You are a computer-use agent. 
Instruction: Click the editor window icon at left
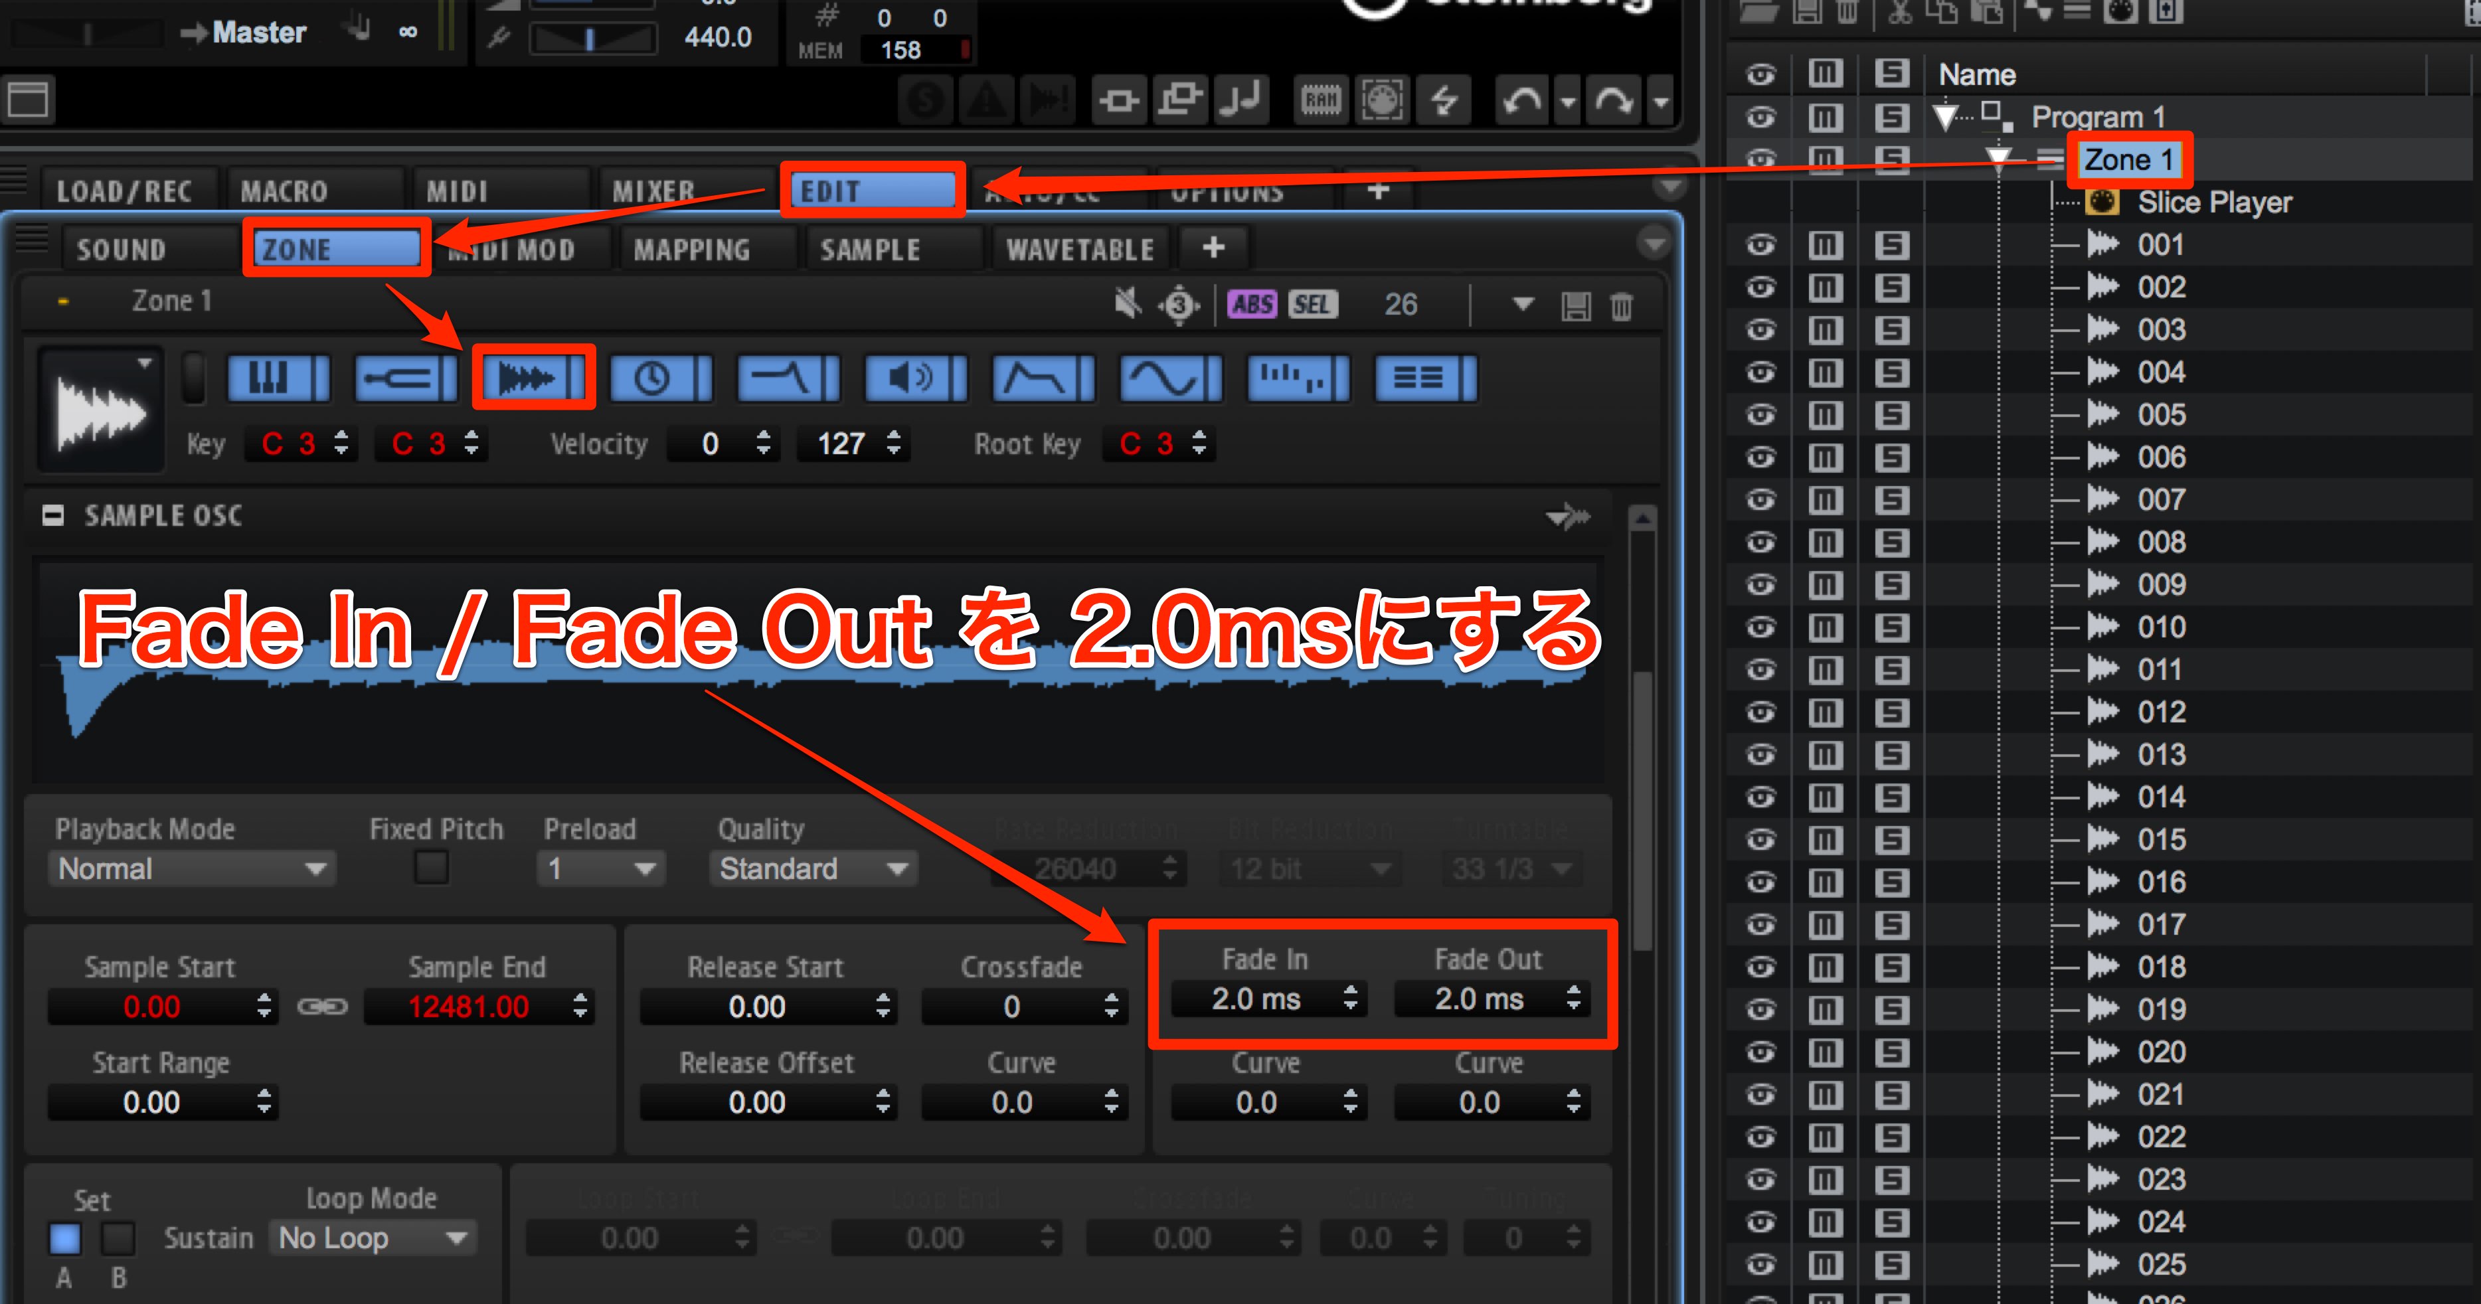coord(28,99)
